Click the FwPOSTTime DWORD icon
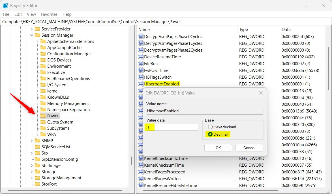The image size is (332, 194). (141, 70)
